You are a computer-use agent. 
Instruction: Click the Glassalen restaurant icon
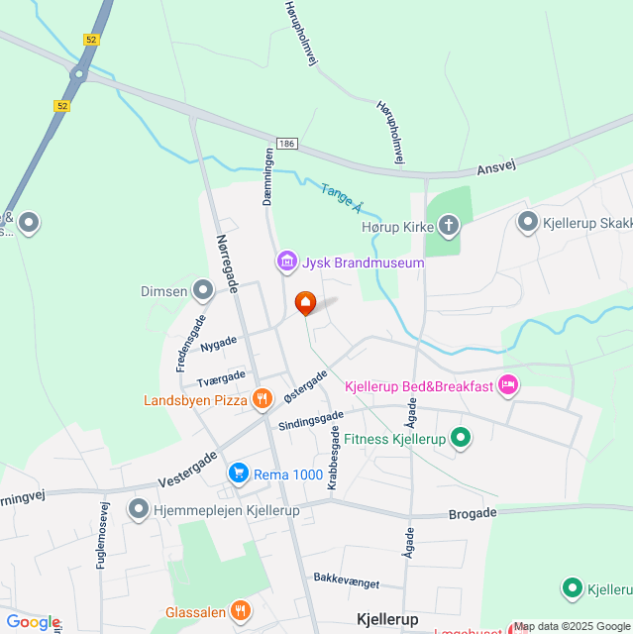pos(241,611)
